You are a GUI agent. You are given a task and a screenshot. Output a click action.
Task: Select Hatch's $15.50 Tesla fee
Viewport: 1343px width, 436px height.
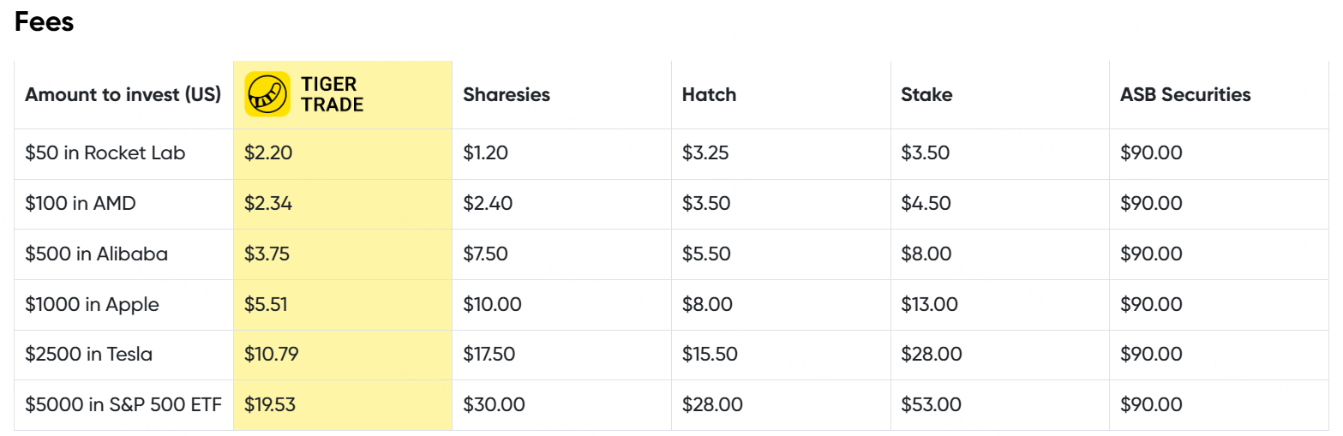(710, 354)
